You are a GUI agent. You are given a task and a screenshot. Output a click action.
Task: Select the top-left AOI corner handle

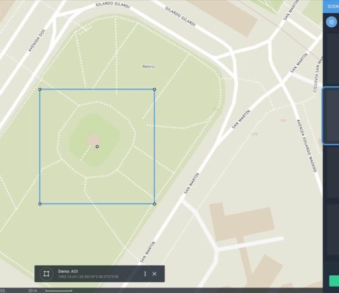[x=40, y=89]
